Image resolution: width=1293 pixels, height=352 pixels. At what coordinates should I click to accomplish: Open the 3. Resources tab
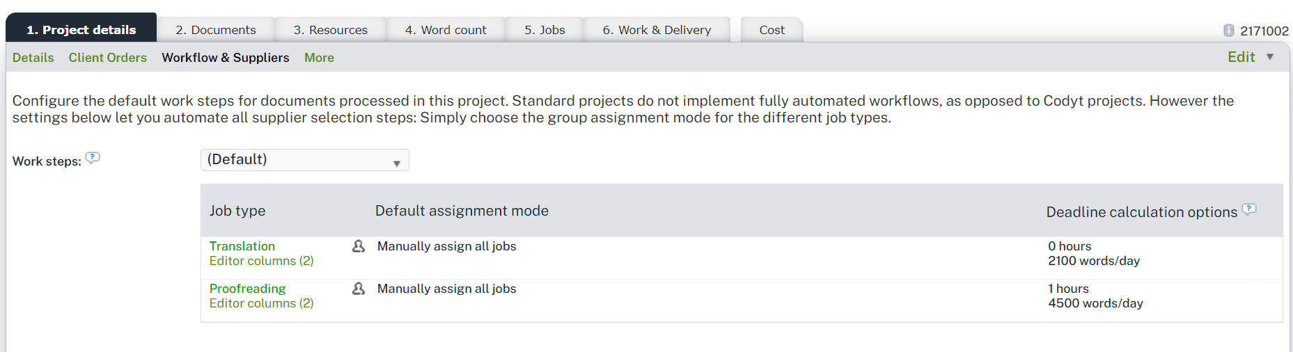coord(331,30)
